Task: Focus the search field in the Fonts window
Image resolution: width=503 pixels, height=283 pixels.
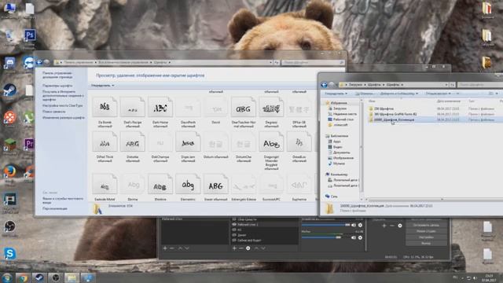Action: coord(313,62)
